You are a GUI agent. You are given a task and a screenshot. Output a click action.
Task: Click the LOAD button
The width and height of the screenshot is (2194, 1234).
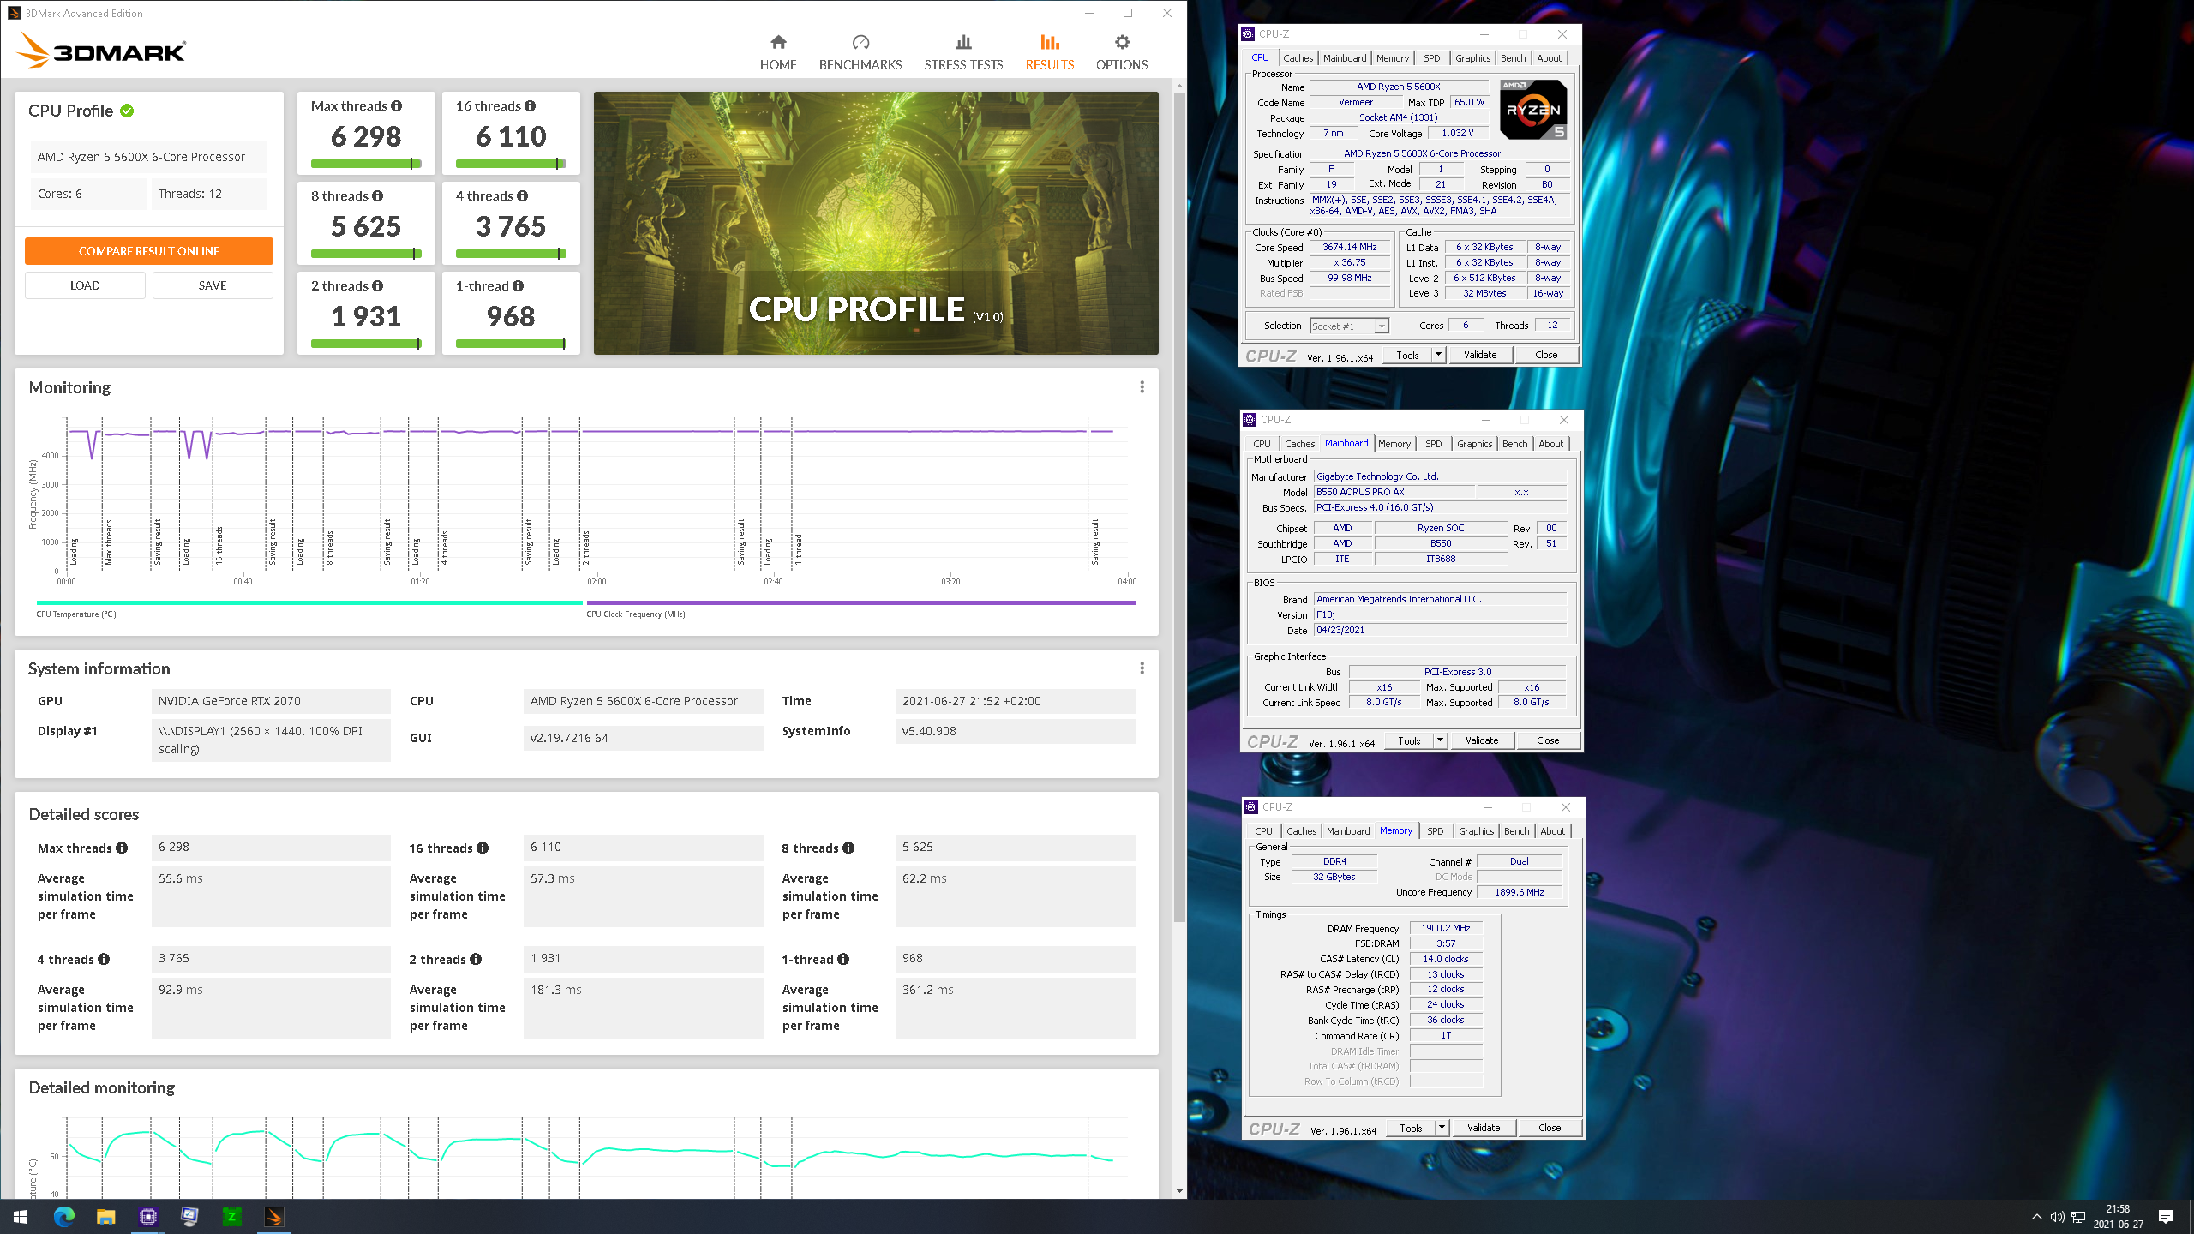[85, 285]
